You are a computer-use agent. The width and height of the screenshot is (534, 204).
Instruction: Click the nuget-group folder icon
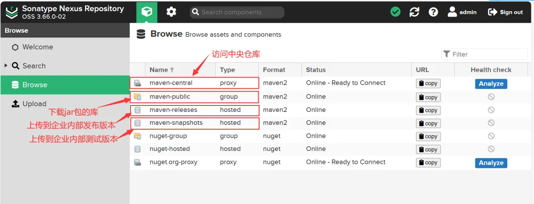(x=137, y=136)
